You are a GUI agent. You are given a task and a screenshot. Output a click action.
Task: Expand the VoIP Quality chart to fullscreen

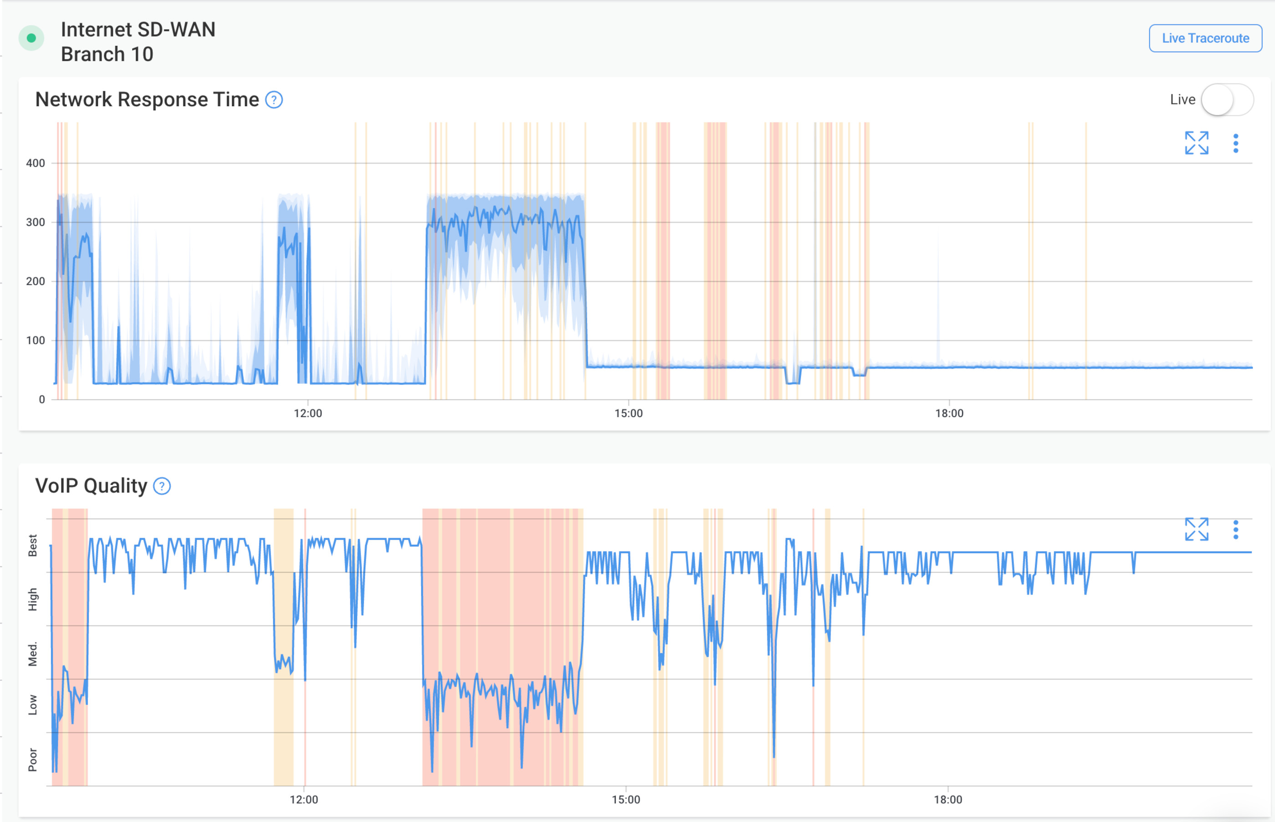[1197, 528]
